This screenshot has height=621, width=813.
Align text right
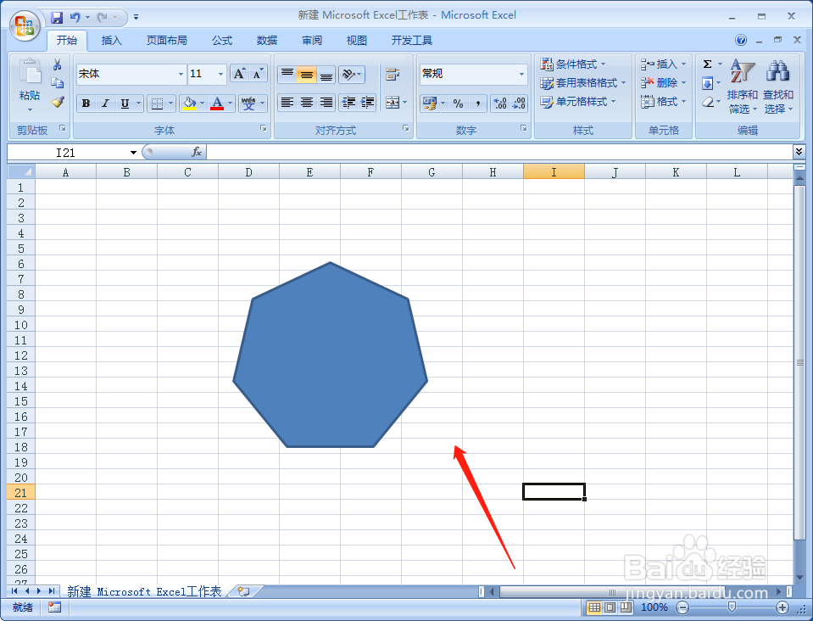click(x=326, y=102)
